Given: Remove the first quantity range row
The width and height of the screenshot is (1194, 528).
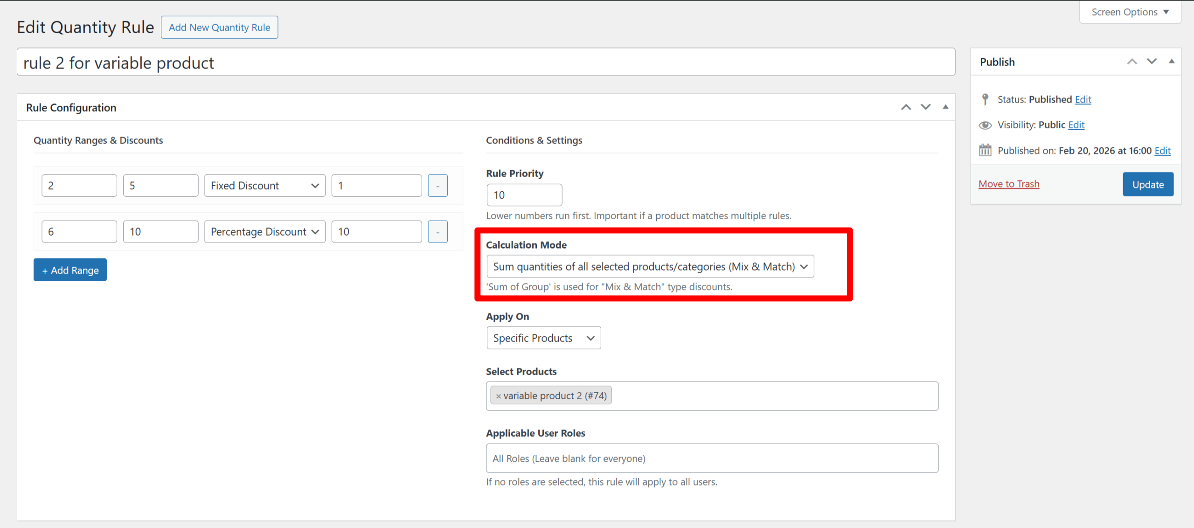Looking at the screenshot, I should pyautogui.click(x=437, y=185).
